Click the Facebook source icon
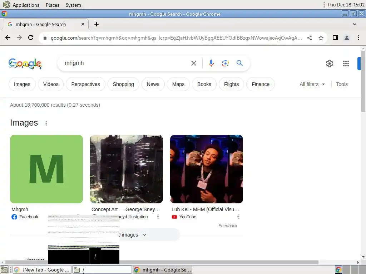The height and width of the screenshot is (274, 366). (14, 217)
